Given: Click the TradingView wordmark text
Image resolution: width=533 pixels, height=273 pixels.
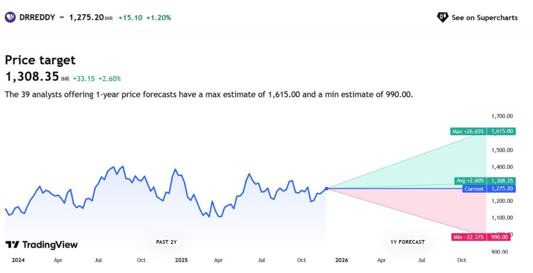Looking at the screenshot, I should click(50, 245).
